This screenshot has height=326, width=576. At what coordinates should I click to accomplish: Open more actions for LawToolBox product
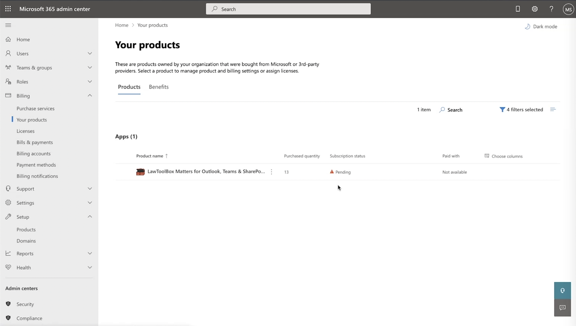tap(271, 172)
